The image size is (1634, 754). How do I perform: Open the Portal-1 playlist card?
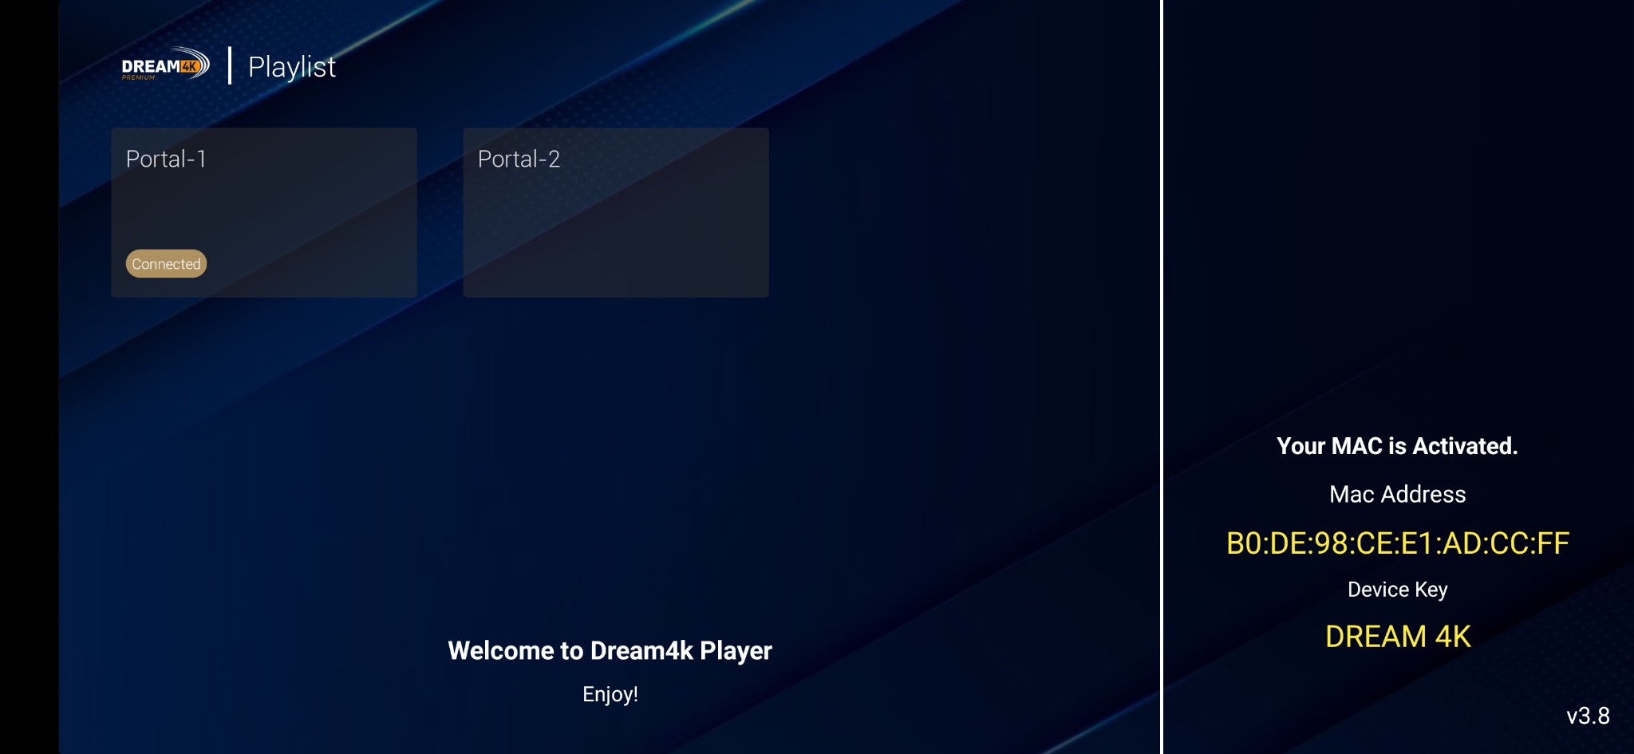264,212
